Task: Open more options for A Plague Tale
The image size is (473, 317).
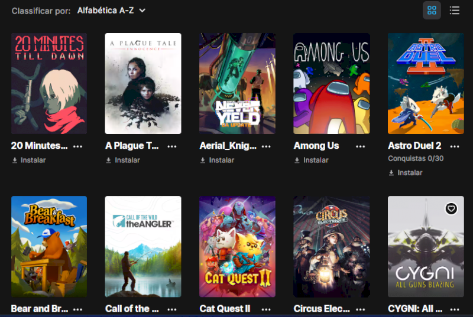Action: click(172, 146)
